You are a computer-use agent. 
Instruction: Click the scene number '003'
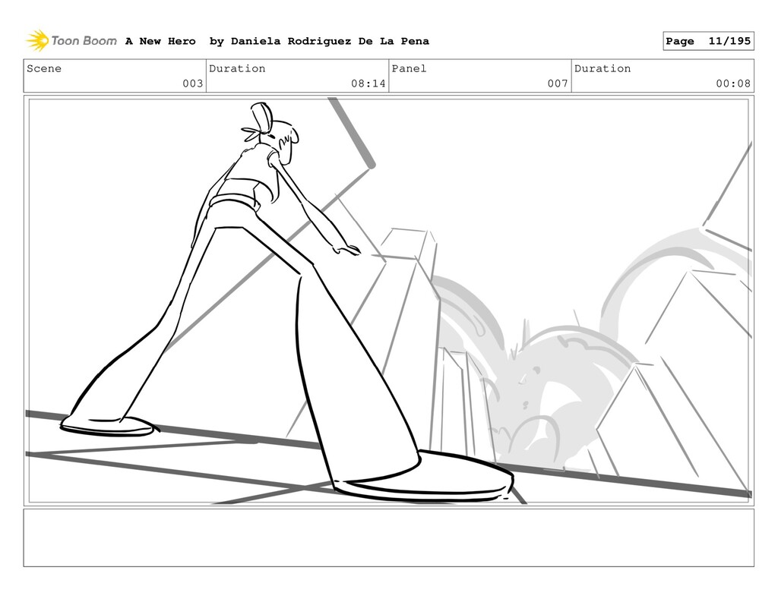pyautogui.click(x=192, y=84)
